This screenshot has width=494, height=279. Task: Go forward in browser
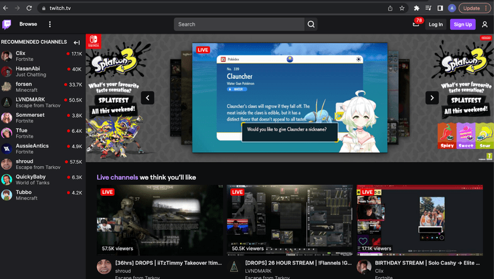click(x=17, y=8)
